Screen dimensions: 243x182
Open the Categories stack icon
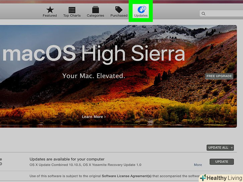pyautogui.click(x=95, y=10)
